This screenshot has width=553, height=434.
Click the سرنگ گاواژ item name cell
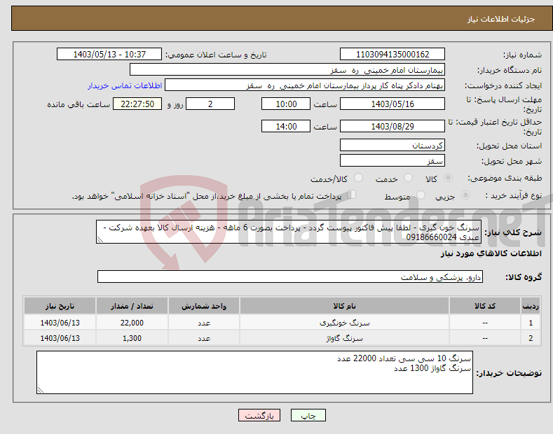click(344, 338)
